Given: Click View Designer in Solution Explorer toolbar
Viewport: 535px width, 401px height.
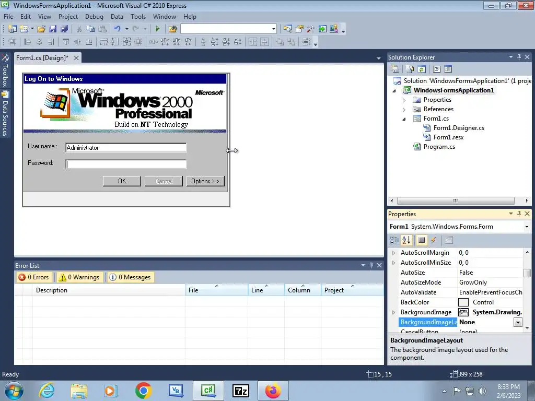Looking at the screenshot, I should pyautogui.click(x=448, y=69).
